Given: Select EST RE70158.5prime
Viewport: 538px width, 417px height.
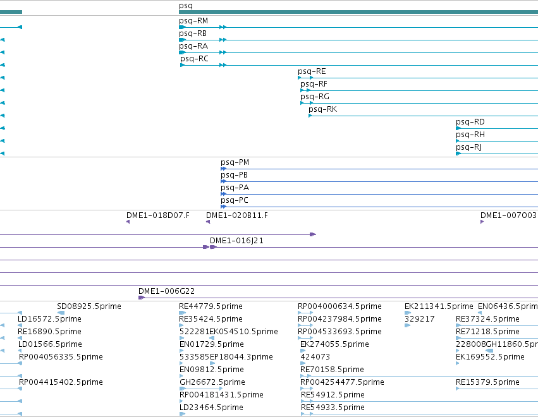Looking at the screenshot, I should [x=332, y=370].
